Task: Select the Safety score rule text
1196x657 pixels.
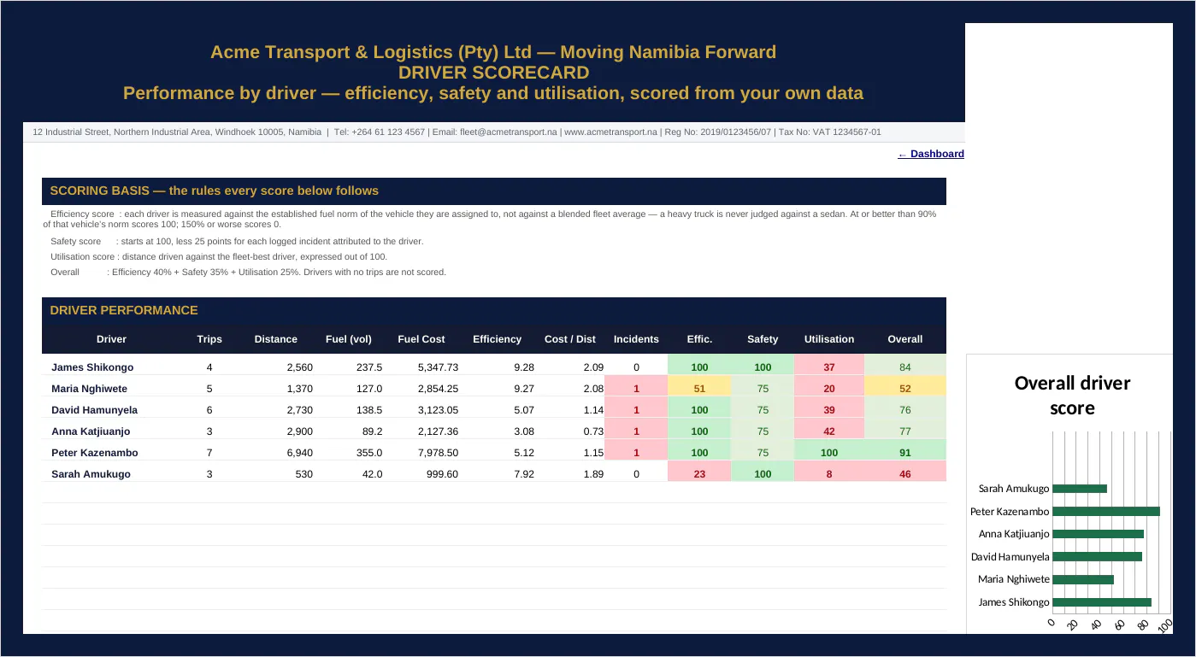Action: (237, 241)
